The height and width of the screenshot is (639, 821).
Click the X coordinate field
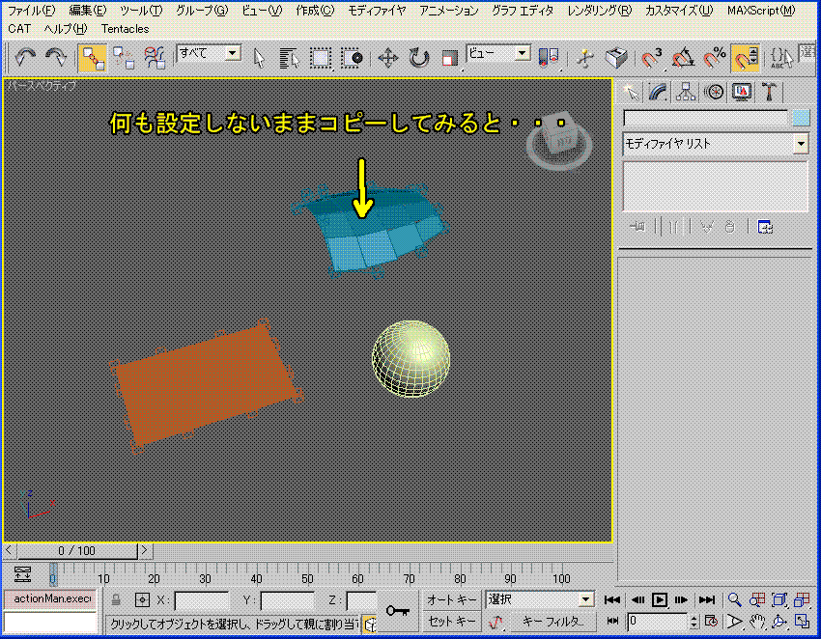201,600
